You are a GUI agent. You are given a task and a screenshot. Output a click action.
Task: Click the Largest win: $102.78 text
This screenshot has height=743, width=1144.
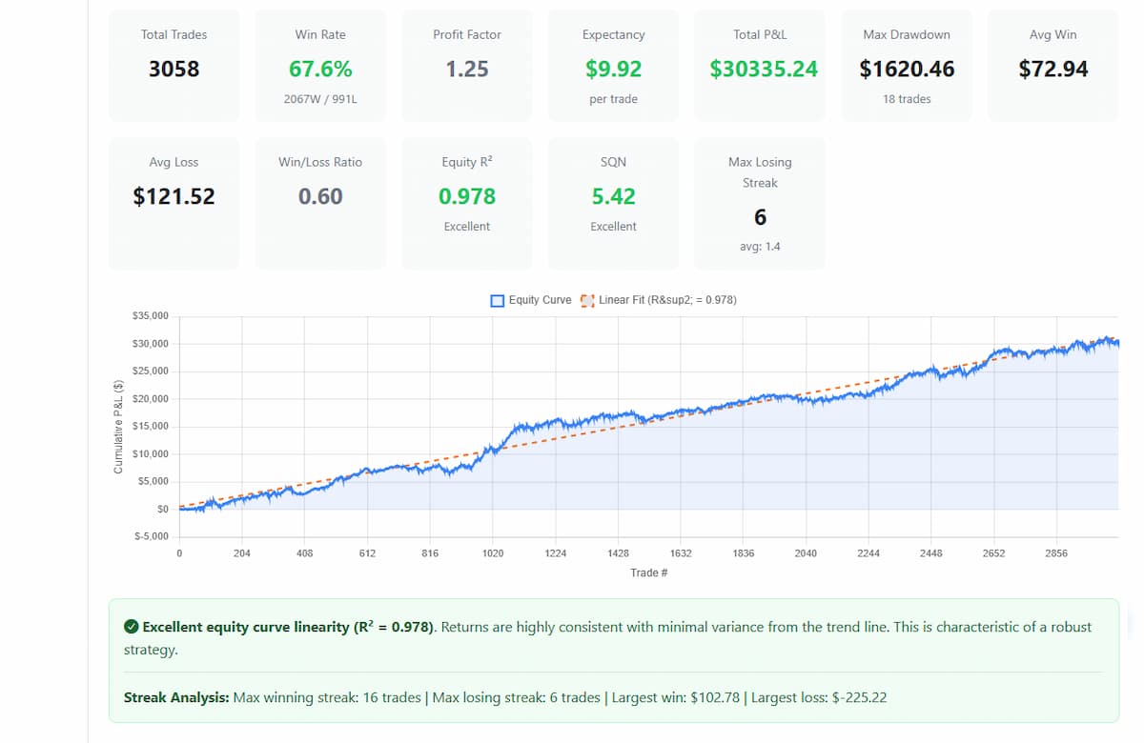pyautogui.click(x=676, y=697)
